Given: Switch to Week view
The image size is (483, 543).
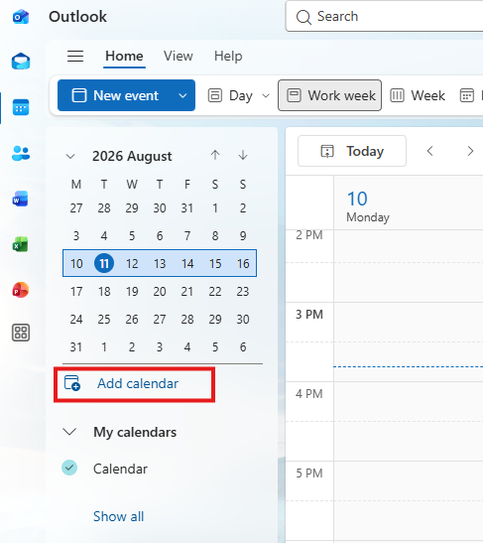Looking at the screenshot, I should point(418,95).
